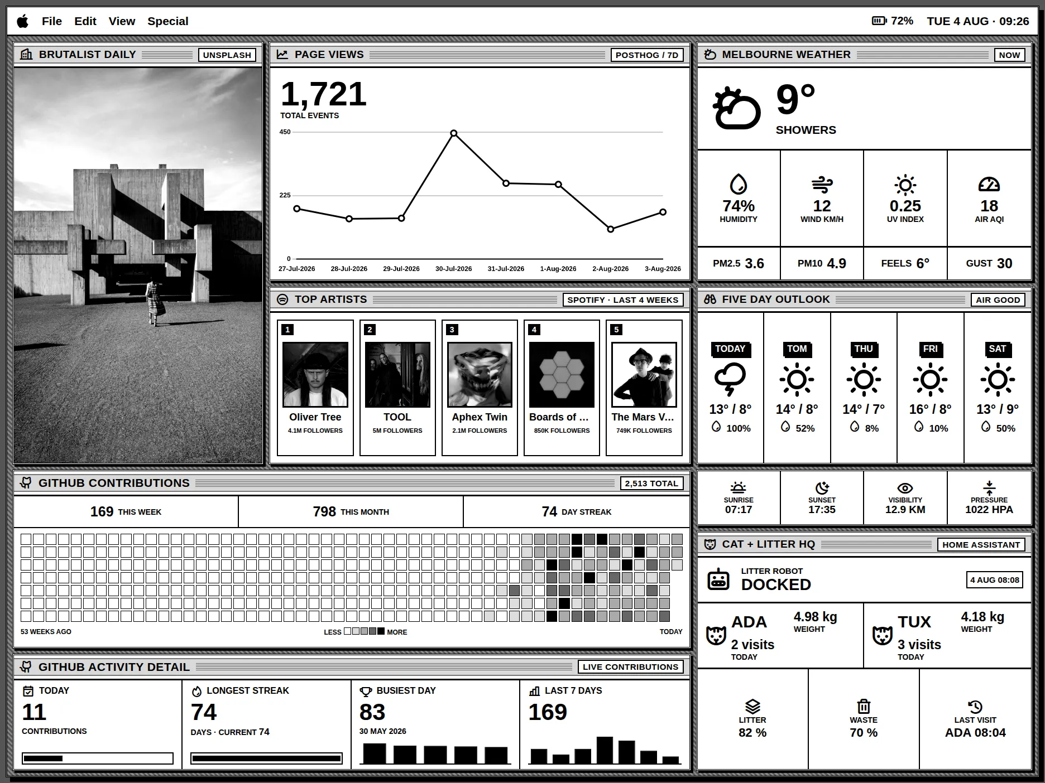
Task: Click the 169 THIS WEEK stat
Action: click(x=126, y=511)
